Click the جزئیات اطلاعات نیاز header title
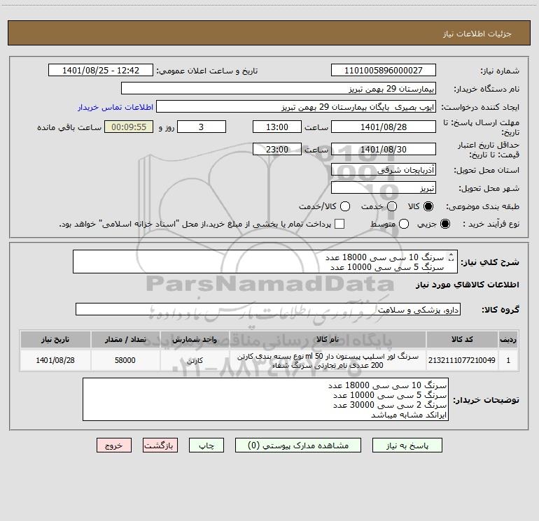539x521 pixels. (477, 34)
